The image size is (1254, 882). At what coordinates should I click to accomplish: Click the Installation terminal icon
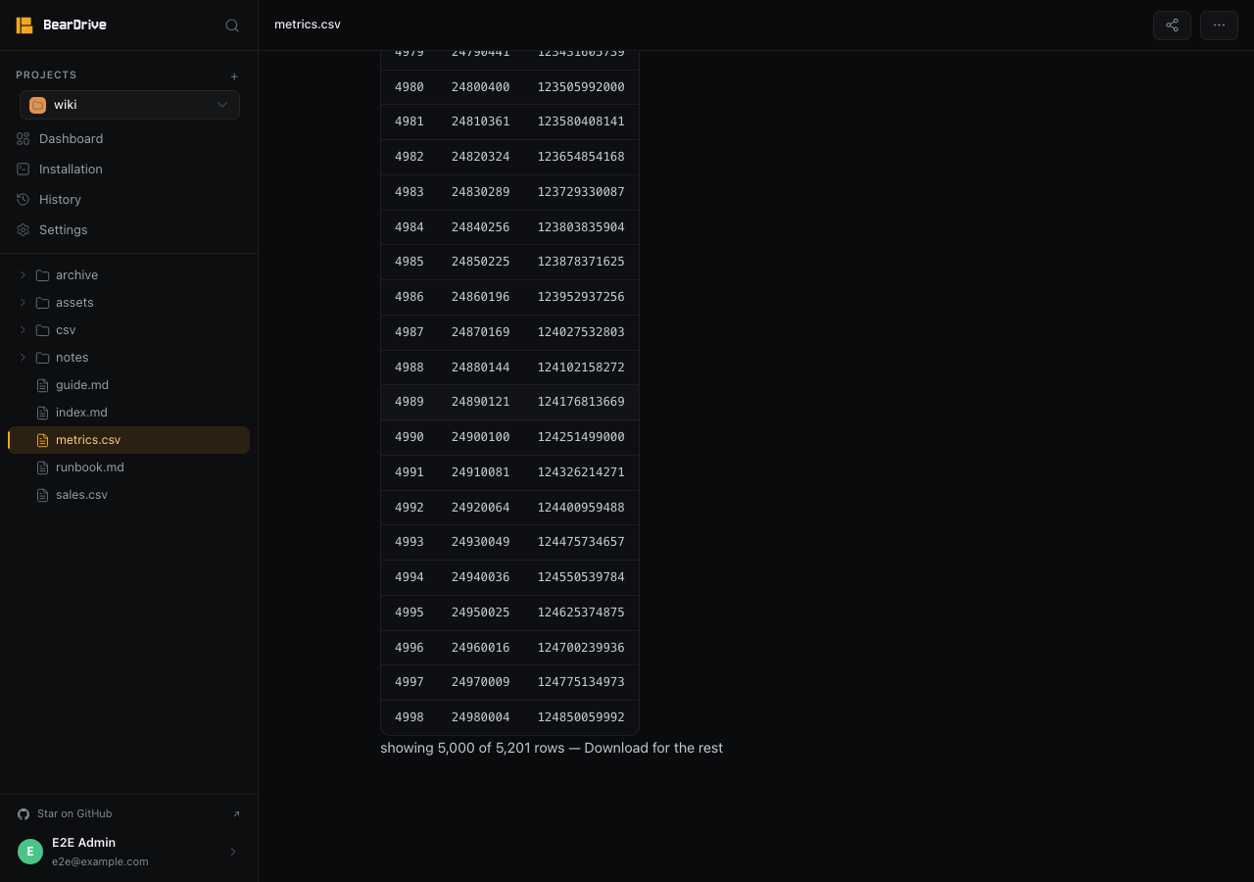[24, 170]
